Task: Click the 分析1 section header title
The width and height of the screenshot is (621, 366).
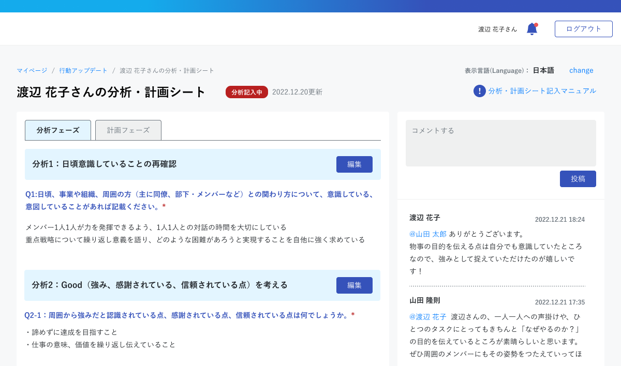Action: [105, 164]
